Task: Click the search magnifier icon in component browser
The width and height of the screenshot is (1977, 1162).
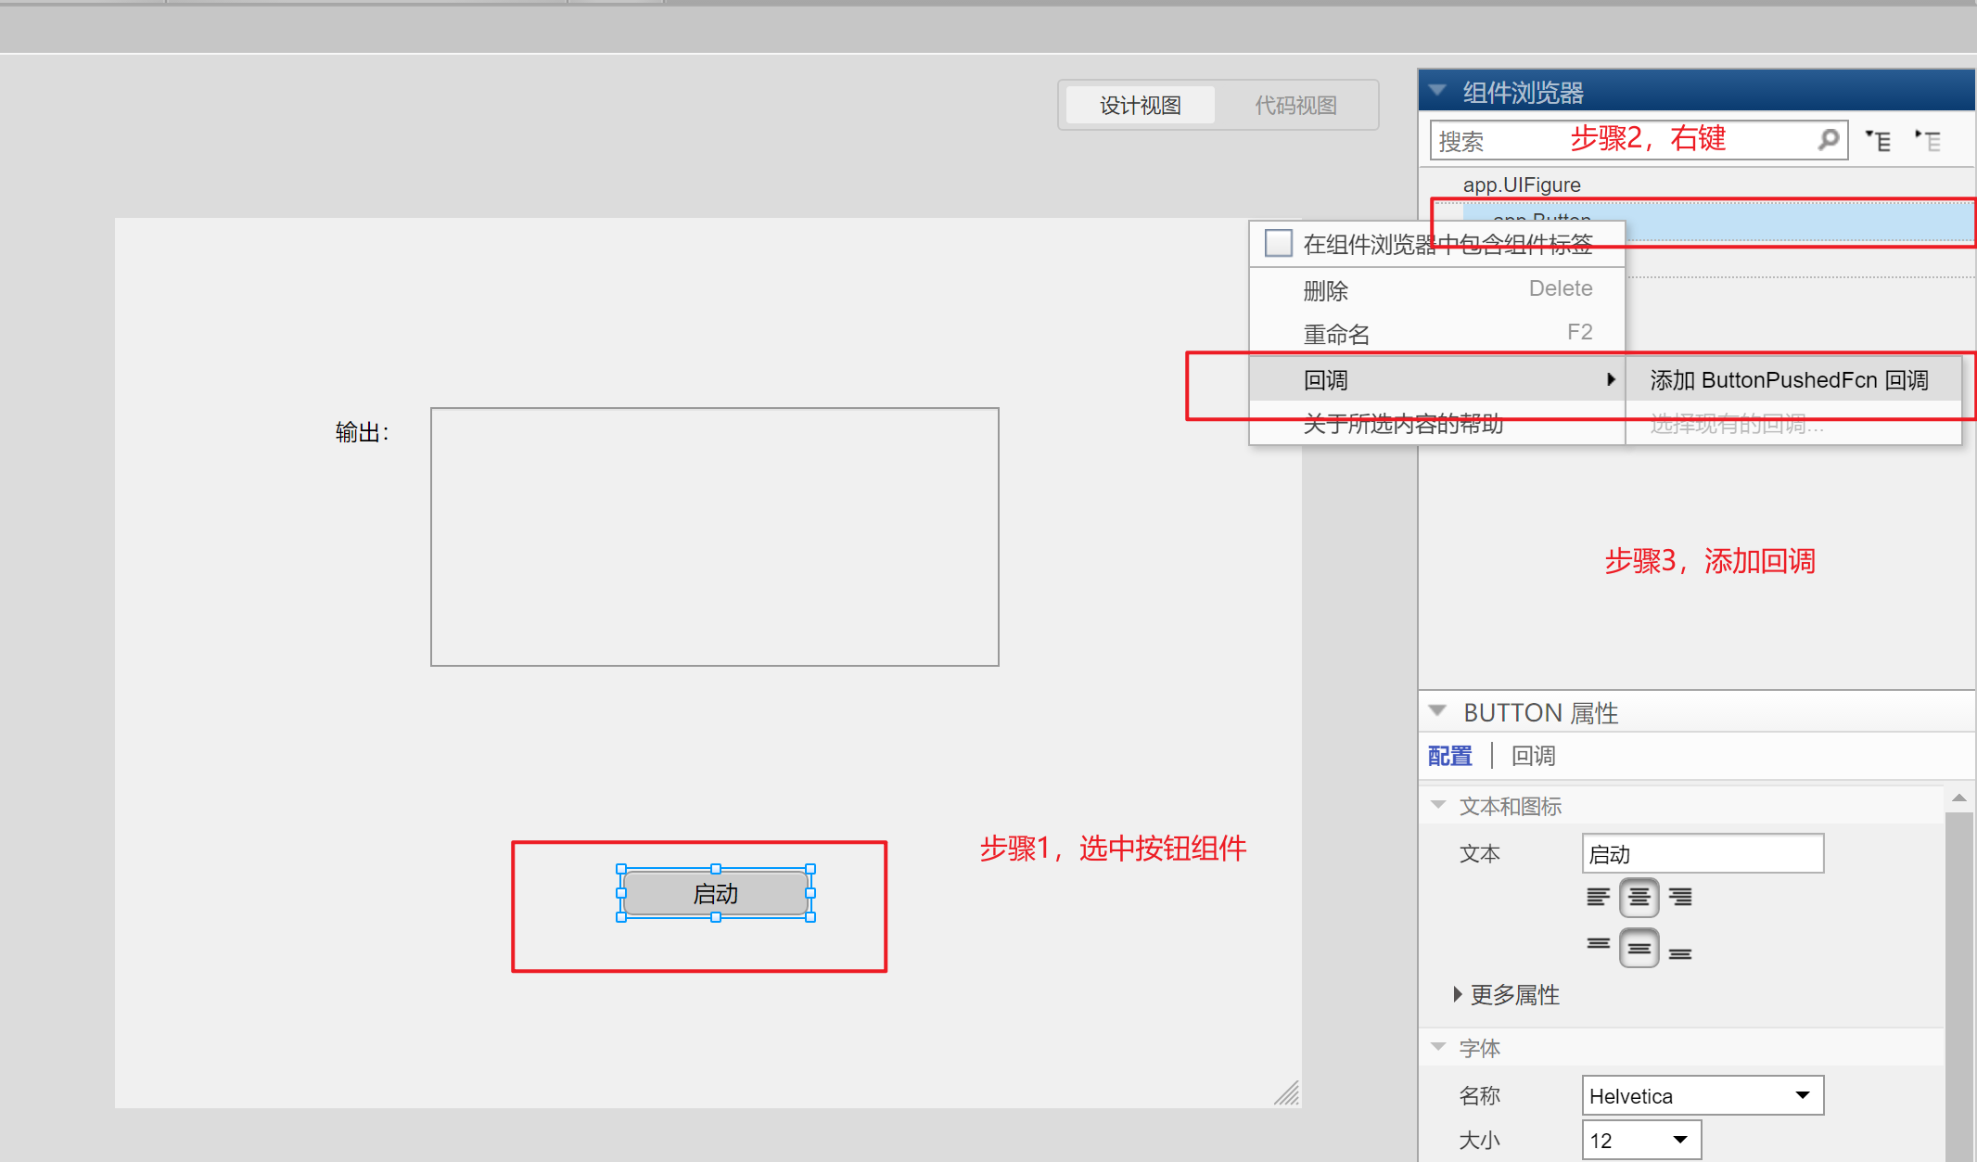Action: point(1829,139)
